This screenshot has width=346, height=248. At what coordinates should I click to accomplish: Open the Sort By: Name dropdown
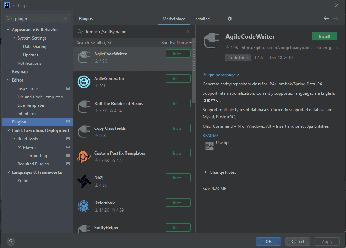pos(176,43)
